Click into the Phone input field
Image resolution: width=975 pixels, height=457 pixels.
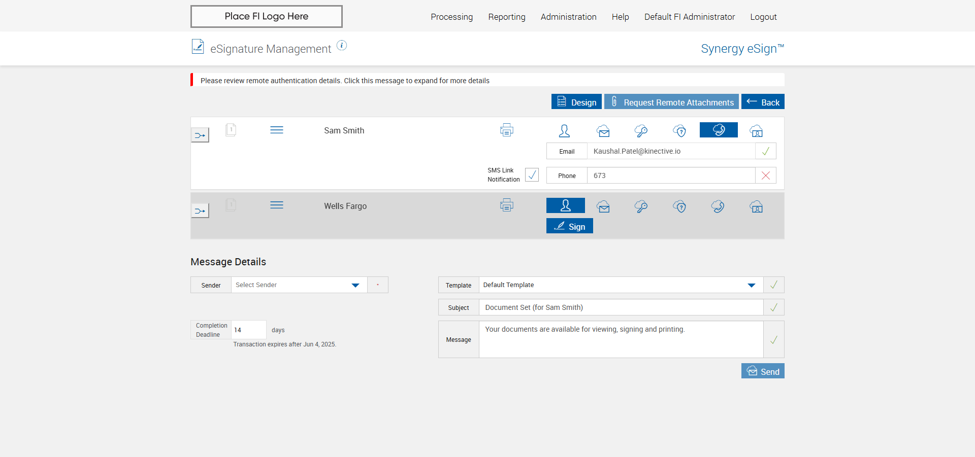pyautogui.click(x=671, y=175)
